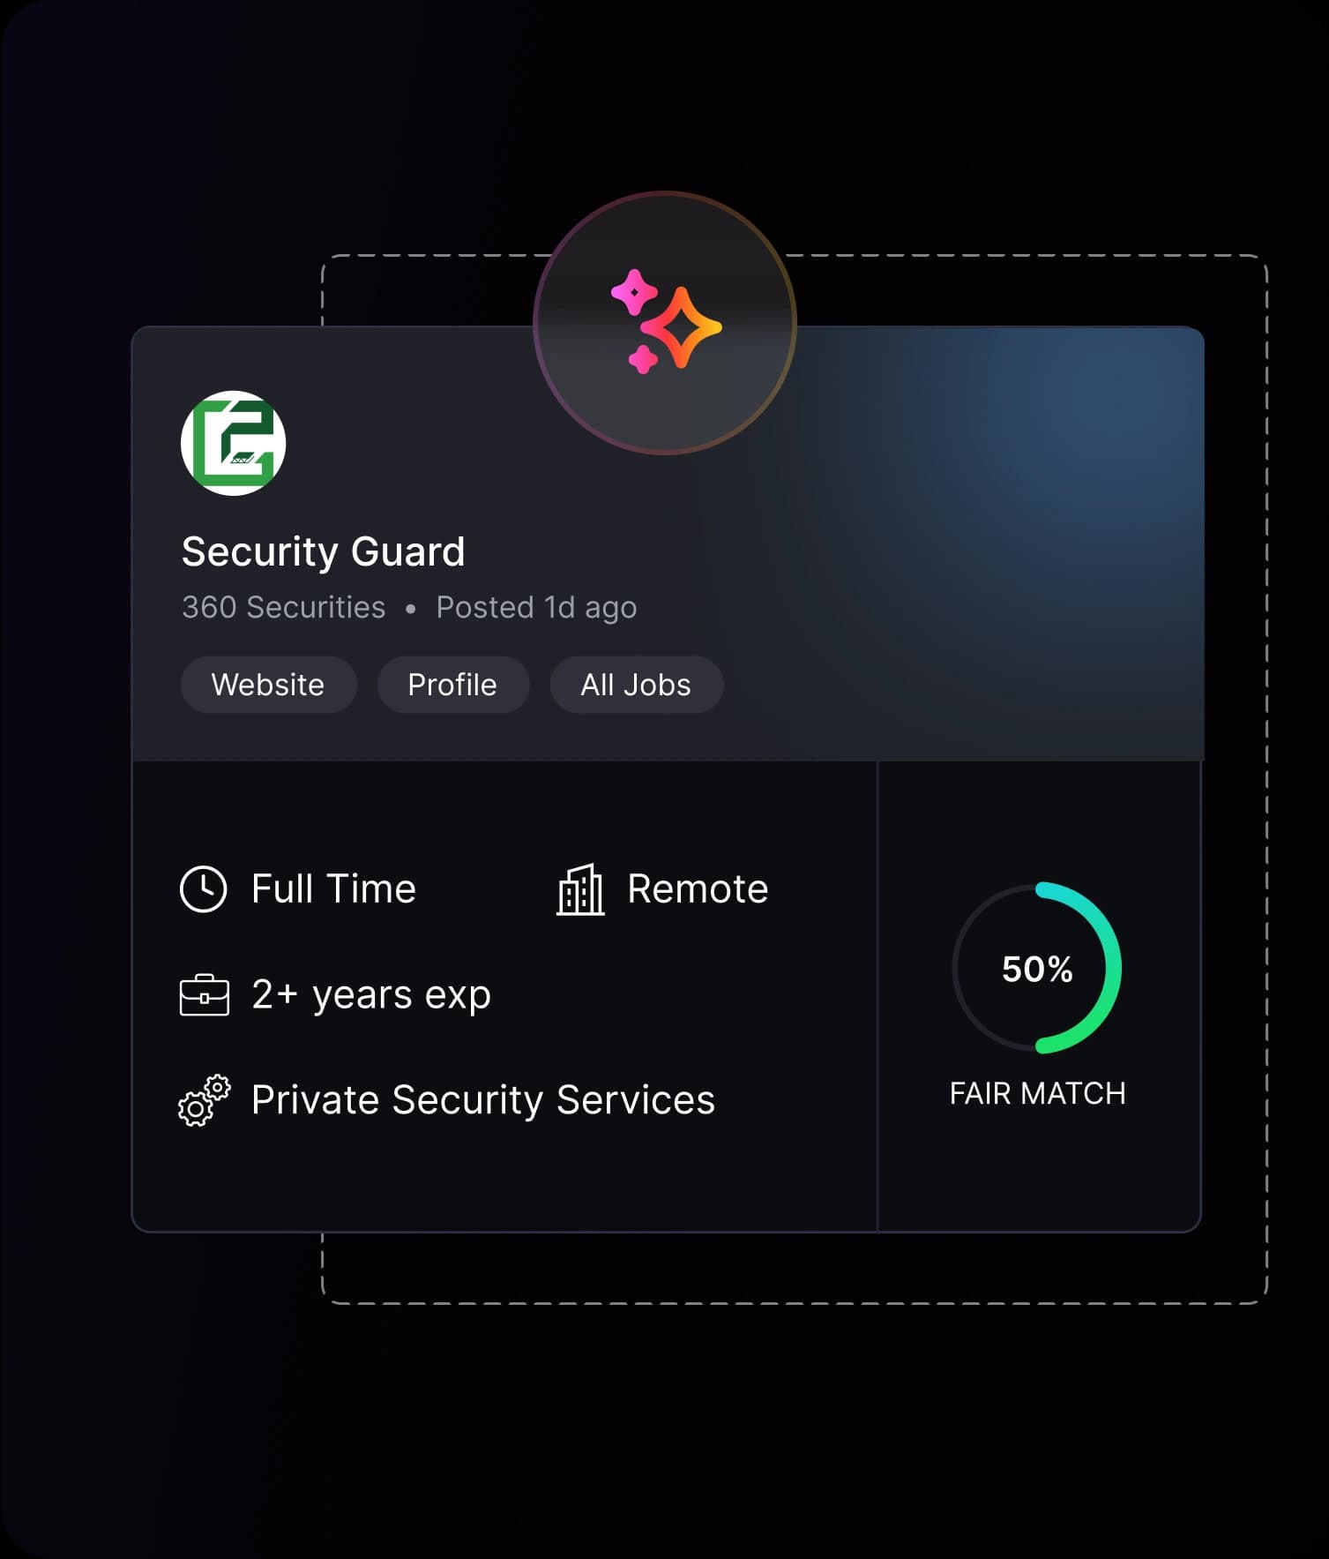This screenshot has width=1329, height=1559.
Task: Select the Full Time label
Action: pyautogui.click(x=333, y=888)
